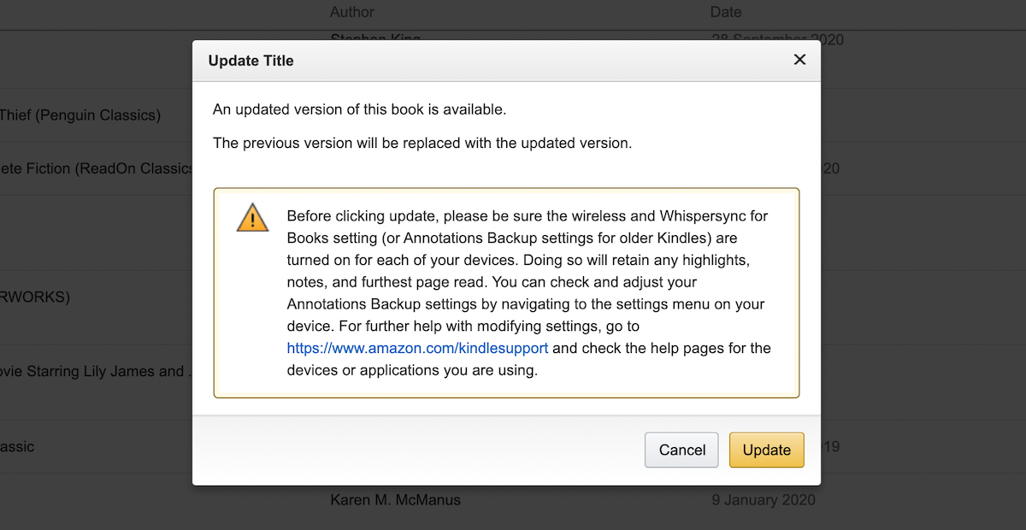
Task: Click the 9 January 2020 date entry
Action: coord(764,499)
